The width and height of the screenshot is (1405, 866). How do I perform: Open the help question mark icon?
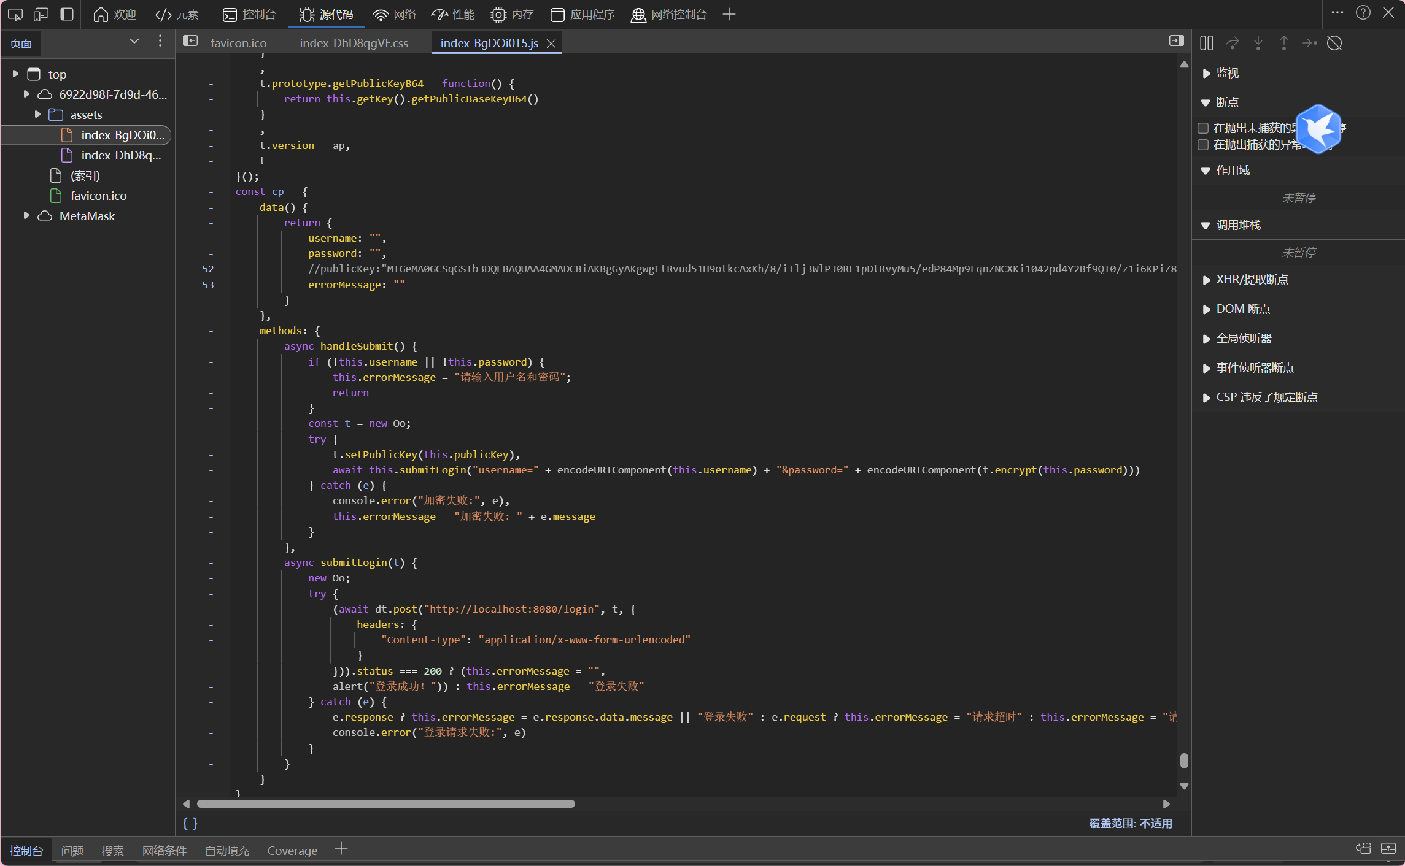pyautogui.click(x=1363, y=13)
